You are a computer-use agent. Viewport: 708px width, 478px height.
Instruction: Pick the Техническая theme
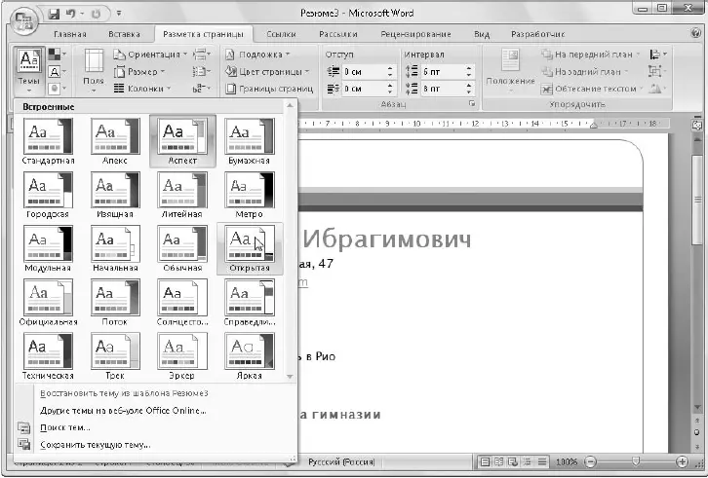coord(48,355)
